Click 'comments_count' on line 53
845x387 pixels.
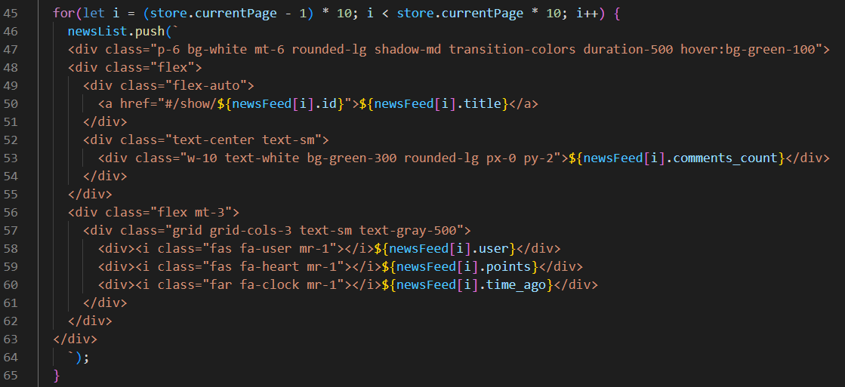(x=726, y=158)
